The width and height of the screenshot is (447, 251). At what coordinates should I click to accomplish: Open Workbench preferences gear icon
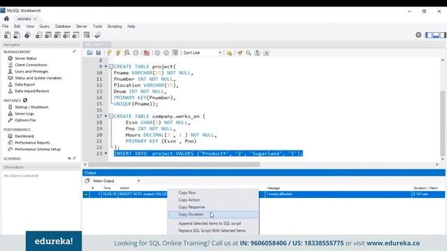(418, 35)
